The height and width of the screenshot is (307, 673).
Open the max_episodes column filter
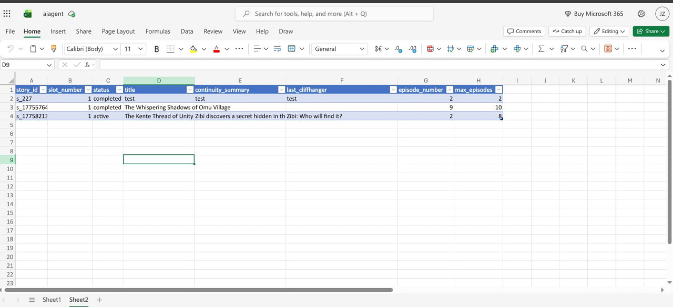click(x=498, y=90)
